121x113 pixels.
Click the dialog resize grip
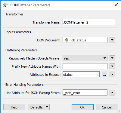pyautogui.click(x=119, y=111)
